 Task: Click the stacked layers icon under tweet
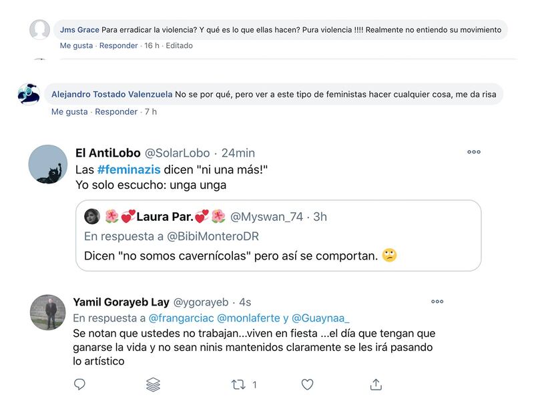click(x=153, y=385)
